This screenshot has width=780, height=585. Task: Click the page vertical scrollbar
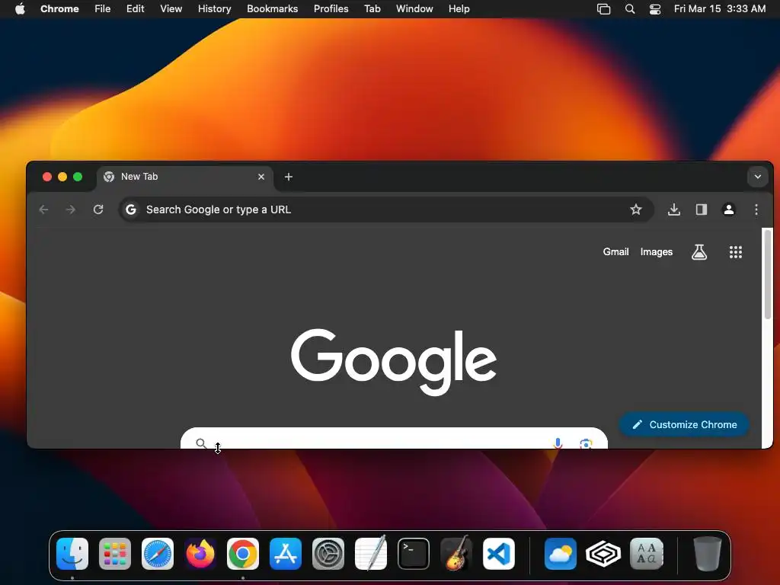click(x=768, y=274)
